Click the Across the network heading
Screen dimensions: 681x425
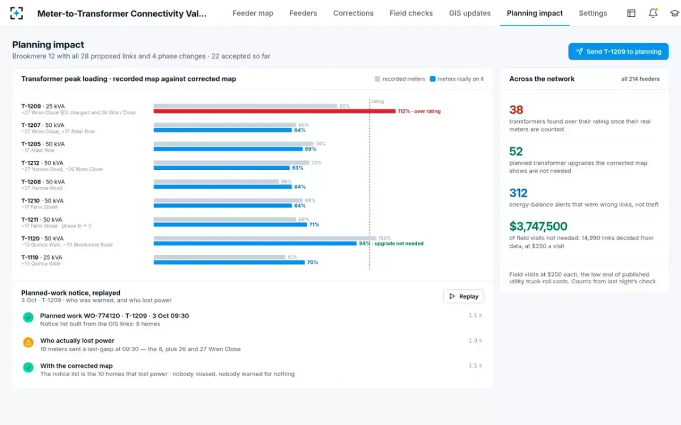542,79
